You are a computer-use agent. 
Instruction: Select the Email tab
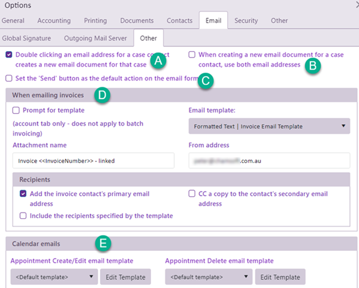(213, 20)
